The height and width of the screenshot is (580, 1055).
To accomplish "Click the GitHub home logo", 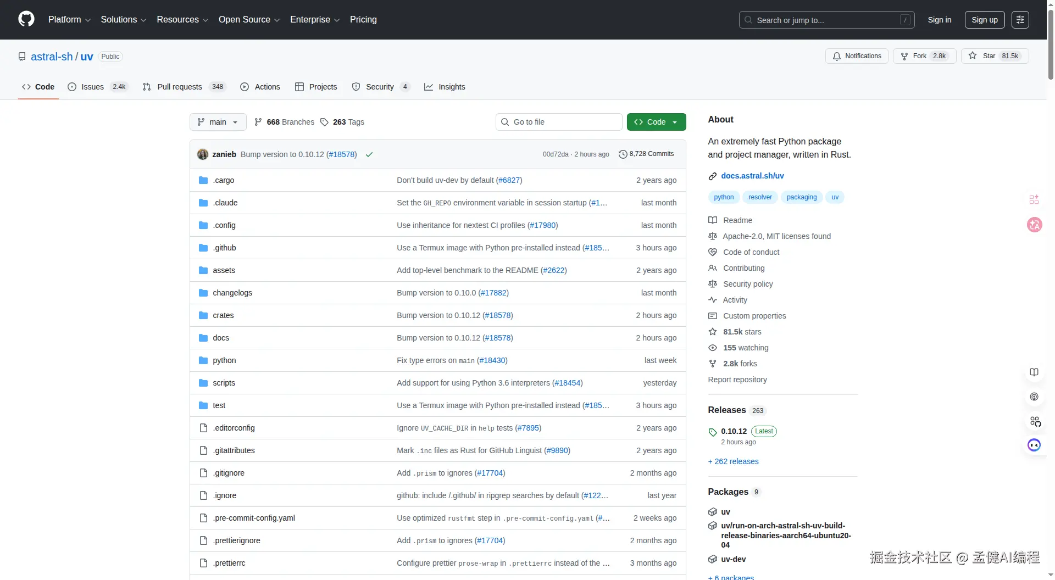I will [26, 19].
